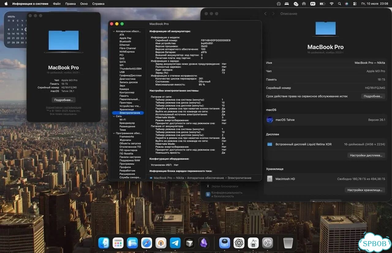Select Wi-Fi under Сеть
392x253 pixels.
pos(123,120)
